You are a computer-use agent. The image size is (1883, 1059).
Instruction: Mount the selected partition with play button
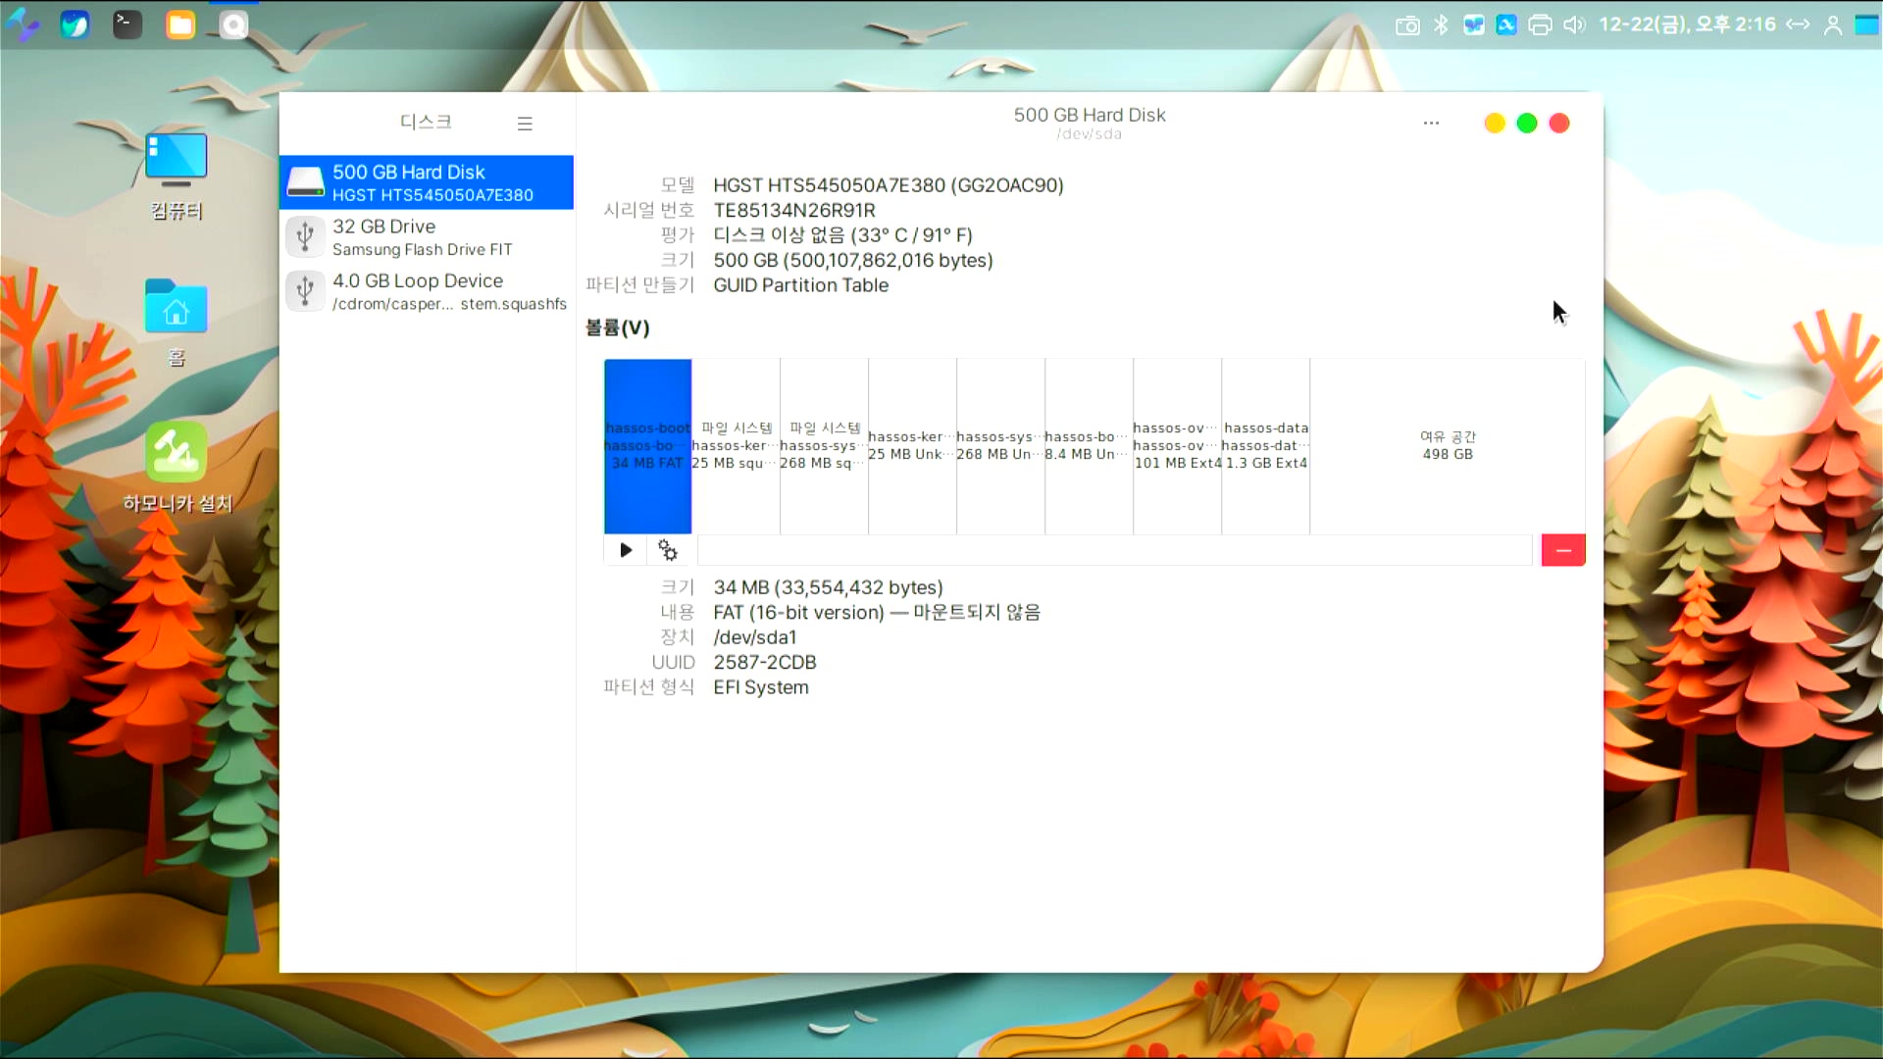pyautogui.click(x=626, y=550)
